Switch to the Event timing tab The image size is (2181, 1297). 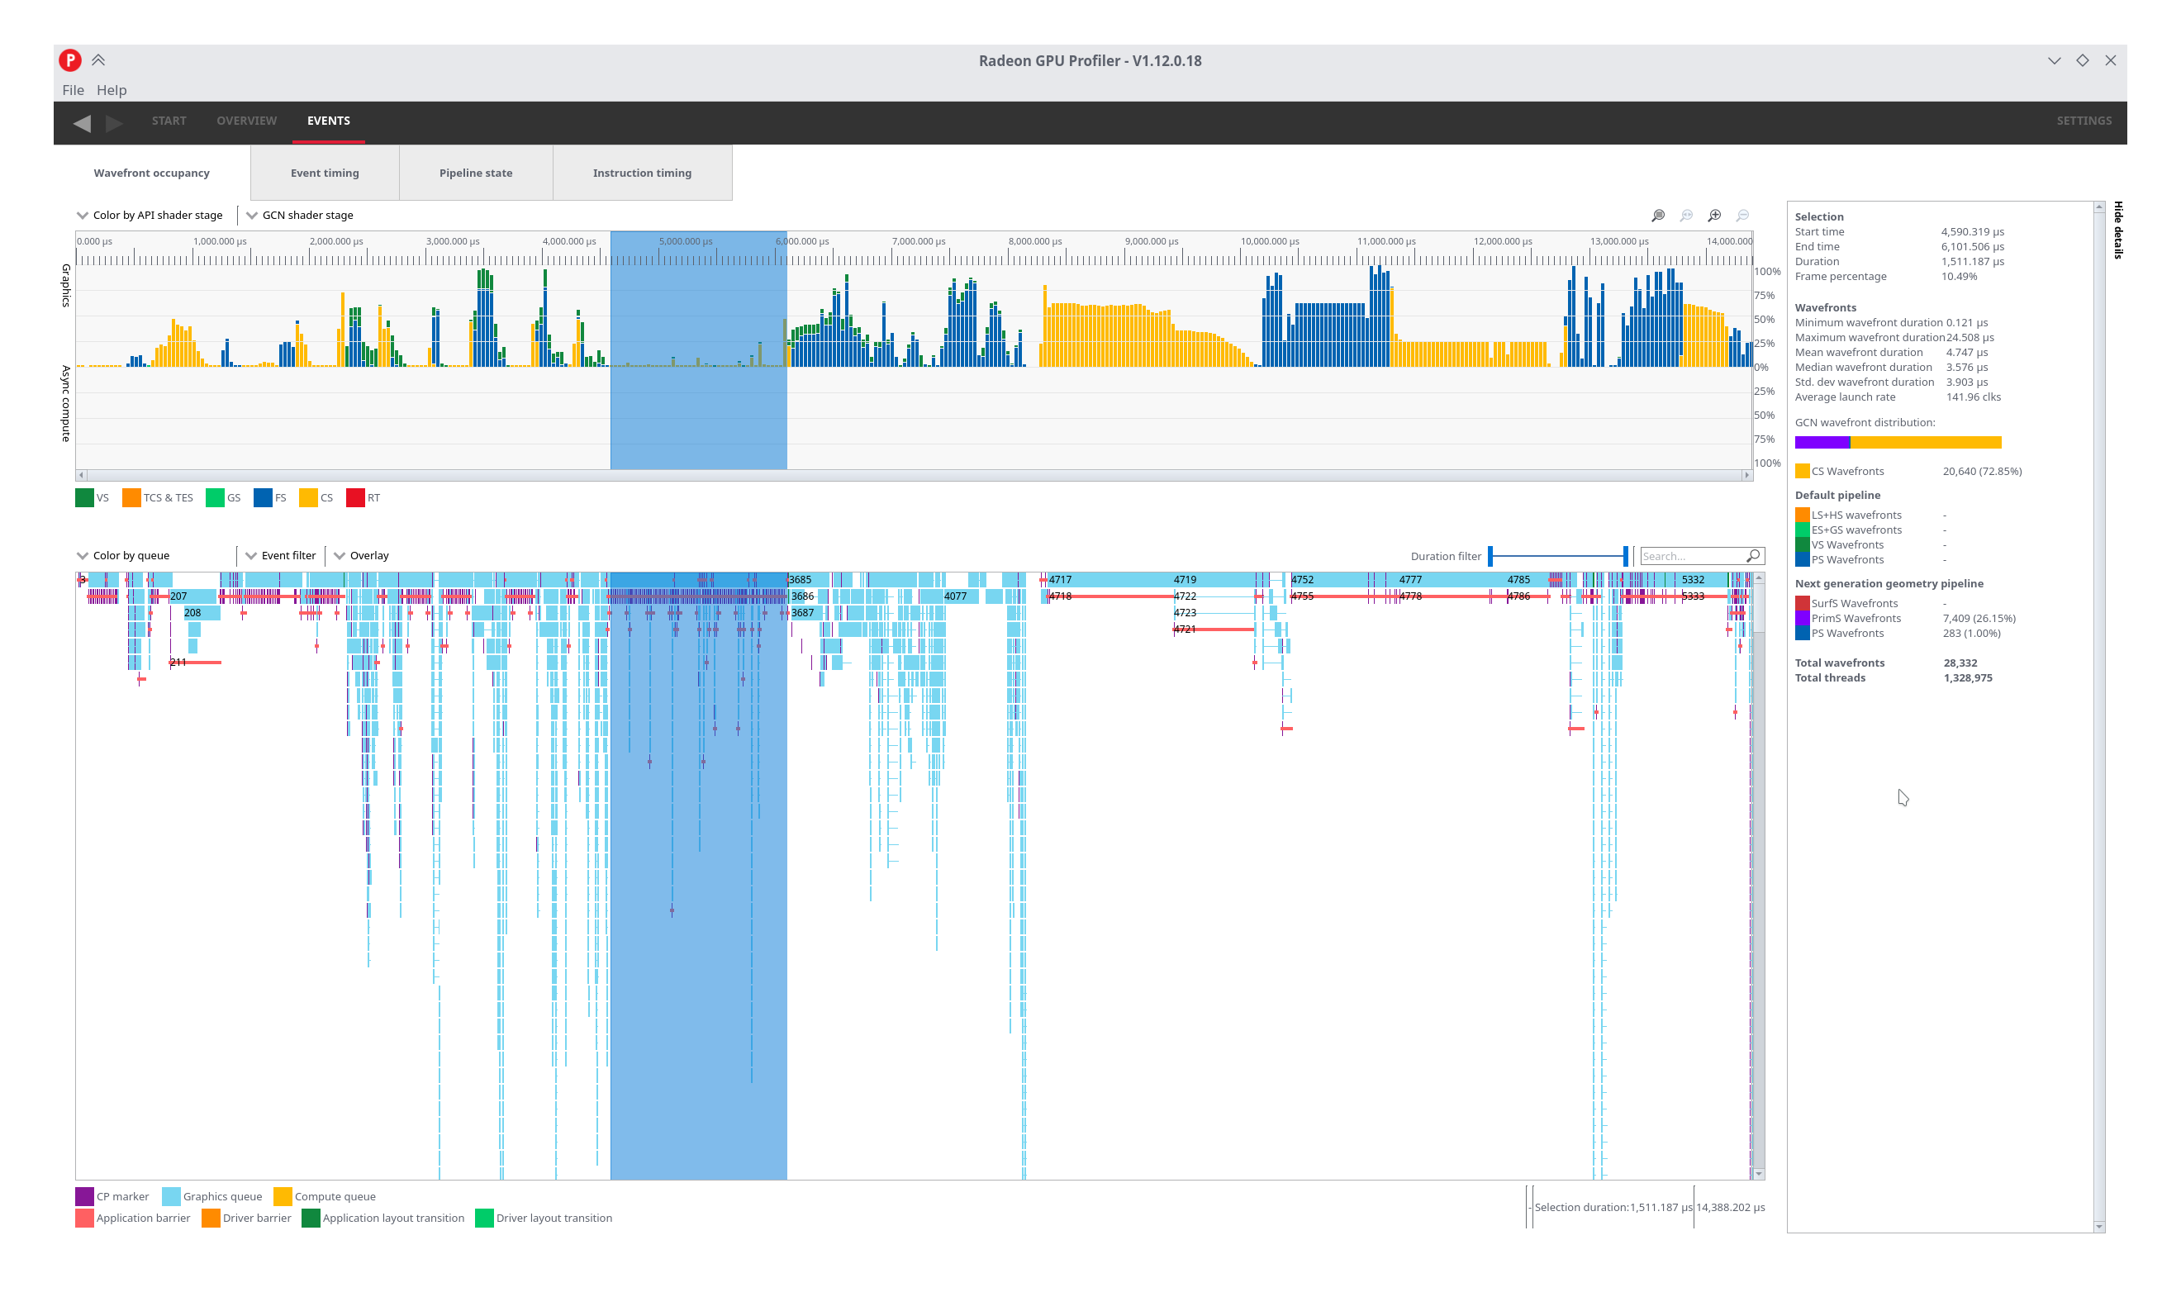(324, 173)
